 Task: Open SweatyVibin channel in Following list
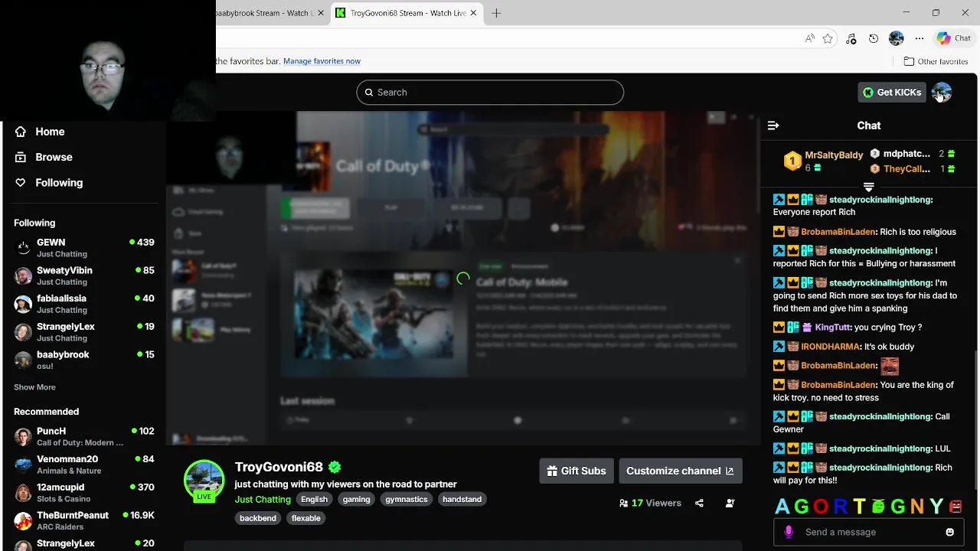pyautogui.click(x=84, y=275)
